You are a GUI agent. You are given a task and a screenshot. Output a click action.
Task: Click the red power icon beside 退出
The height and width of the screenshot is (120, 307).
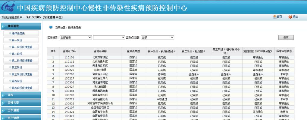pos(290,17)
